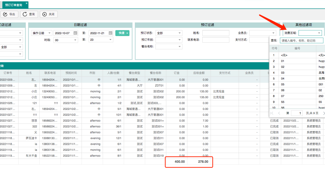Image resolution: width=325 pixels, height=170 pixels.
Task: Close the 预订订单查询 tab with X
Action: click(x=26, y=3)
